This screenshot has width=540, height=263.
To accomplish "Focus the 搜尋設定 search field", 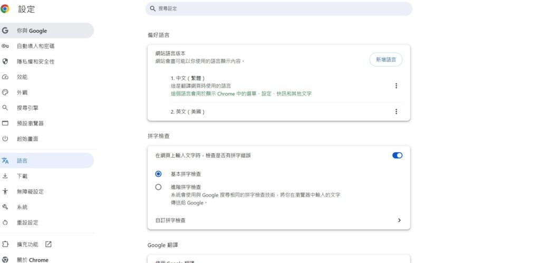I will pos(278,8).
